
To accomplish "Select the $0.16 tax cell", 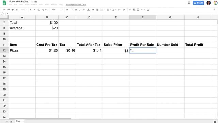I will click(67, 50).
